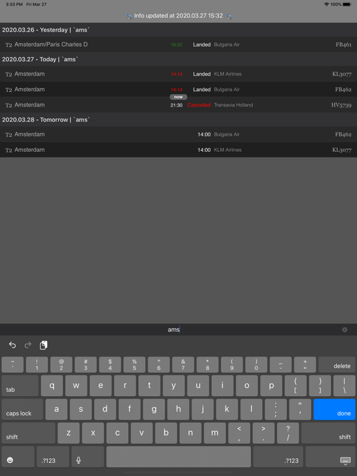Screen dimensions: 357x476
Task: Tap the Info updated at 2020.03.27 header
Action: pyautogui.click(x=178, y=15)
